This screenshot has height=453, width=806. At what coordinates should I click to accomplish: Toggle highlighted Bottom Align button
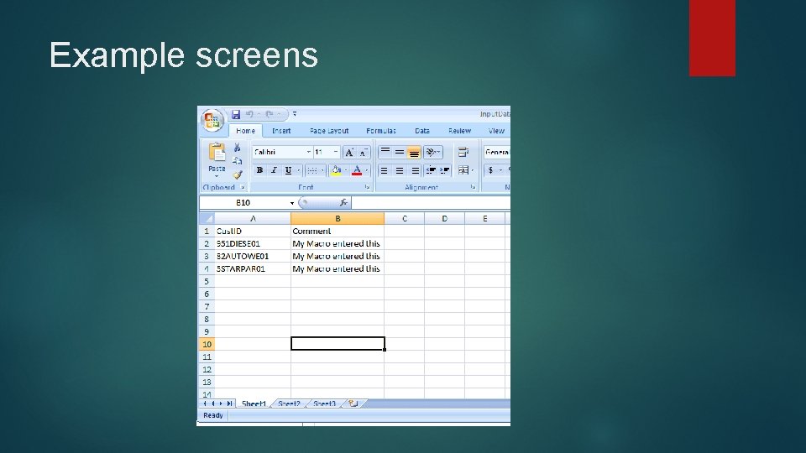(414, 152)
